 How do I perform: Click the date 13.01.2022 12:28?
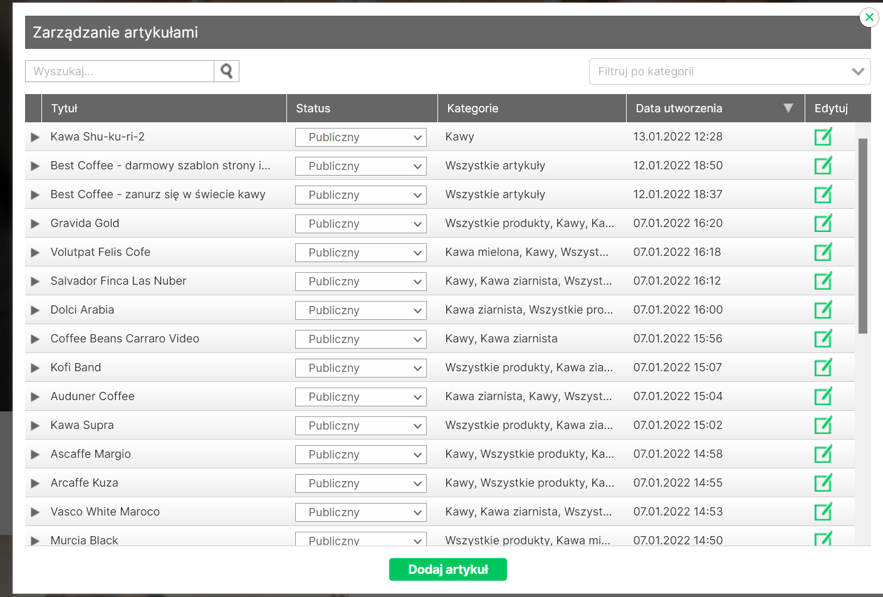pyautogui.click(x=678, y=137)
